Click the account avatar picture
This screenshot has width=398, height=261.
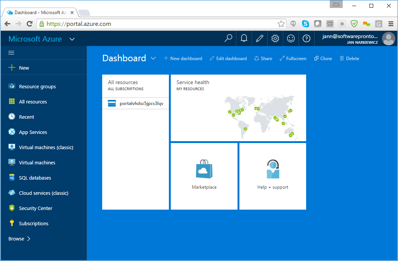tap(388, 38)
